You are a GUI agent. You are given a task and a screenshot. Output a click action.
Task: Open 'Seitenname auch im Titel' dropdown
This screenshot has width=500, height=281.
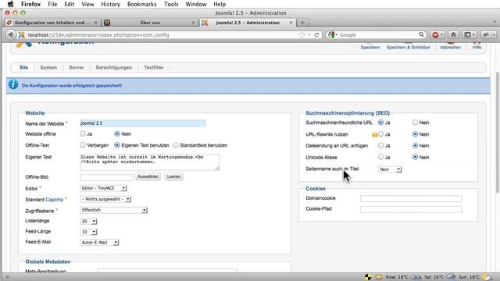(390, 169)
